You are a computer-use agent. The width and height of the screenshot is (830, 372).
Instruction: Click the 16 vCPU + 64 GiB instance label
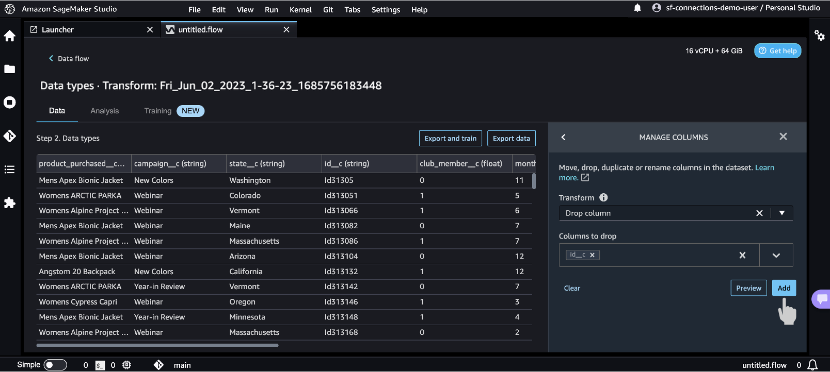pyautogui.click(x=714, y=51)
